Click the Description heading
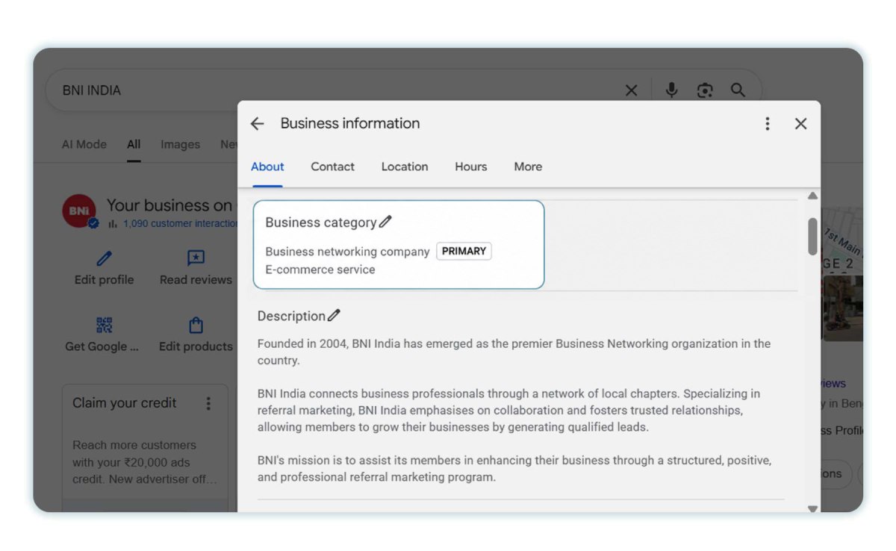The image size is (896, 551). (x=291, y=316)
